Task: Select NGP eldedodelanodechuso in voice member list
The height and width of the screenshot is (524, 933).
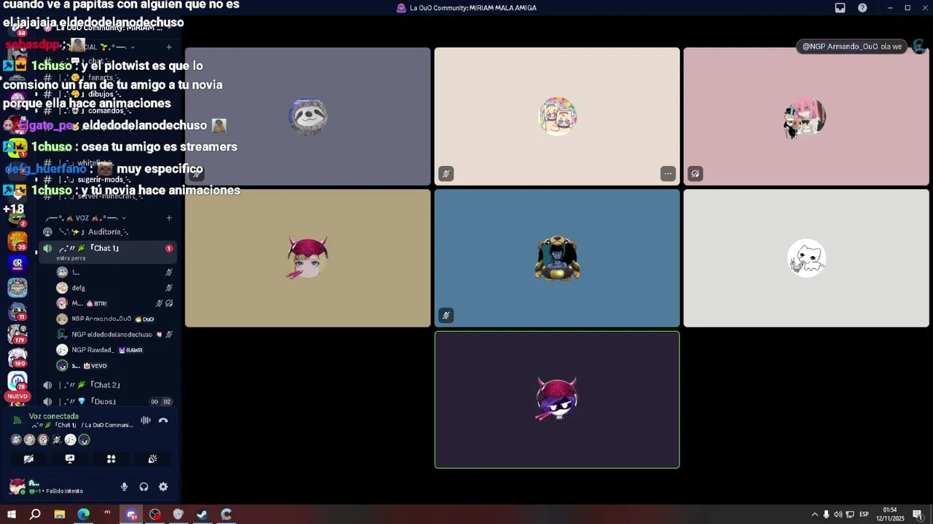Action: [114, 335]
